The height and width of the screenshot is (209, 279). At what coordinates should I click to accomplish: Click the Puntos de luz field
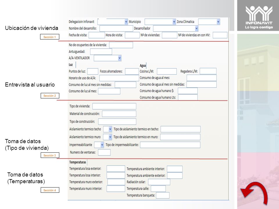(x=93, y=71)
